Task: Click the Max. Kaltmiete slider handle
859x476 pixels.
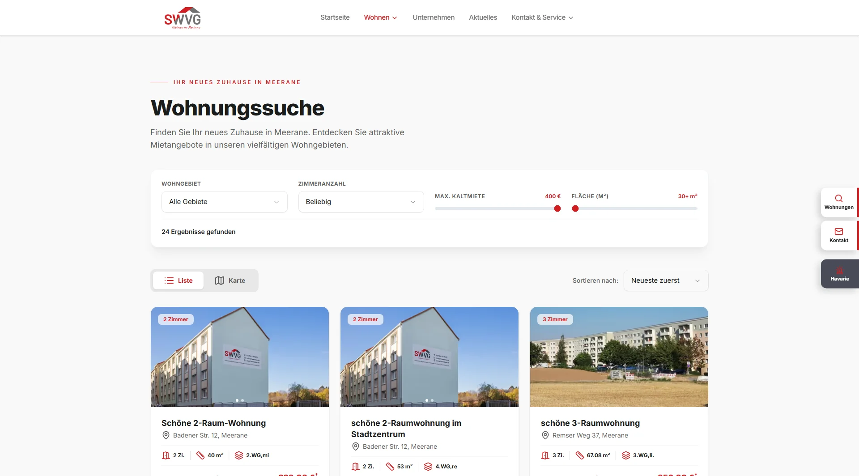Action: tap(557, 208)
